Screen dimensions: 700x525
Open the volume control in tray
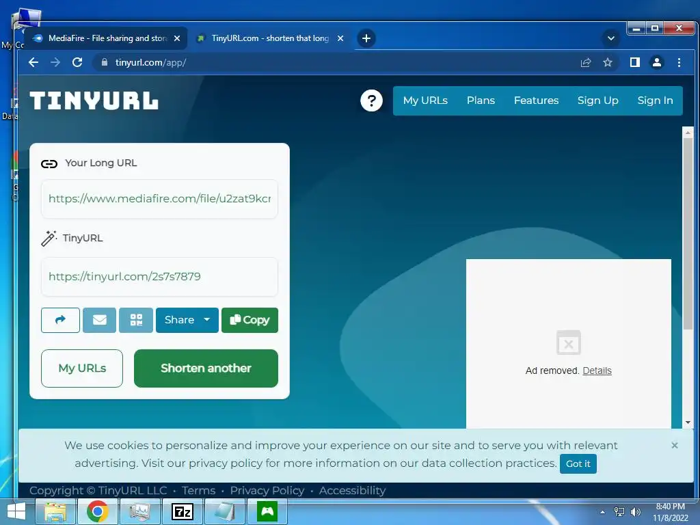[635, 512]
